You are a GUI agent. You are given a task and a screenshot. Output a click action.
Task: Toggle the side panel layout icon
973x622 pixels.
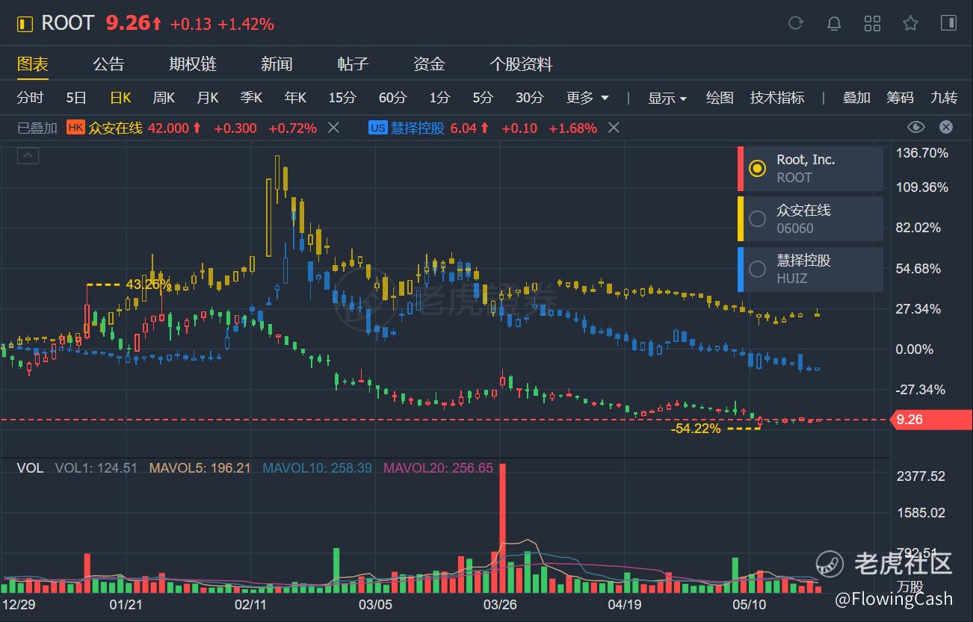tap(948, 23)
